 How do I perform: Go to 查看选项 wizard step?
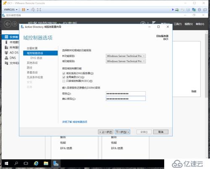[32, 72]
